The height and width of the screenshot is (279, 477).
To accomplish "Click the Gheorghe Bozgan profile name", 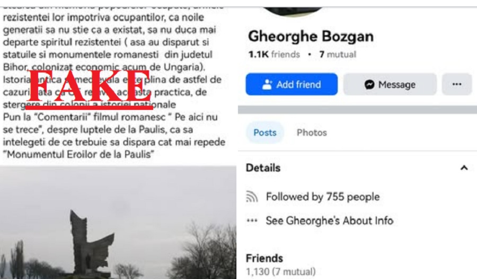I will (311, 36).
